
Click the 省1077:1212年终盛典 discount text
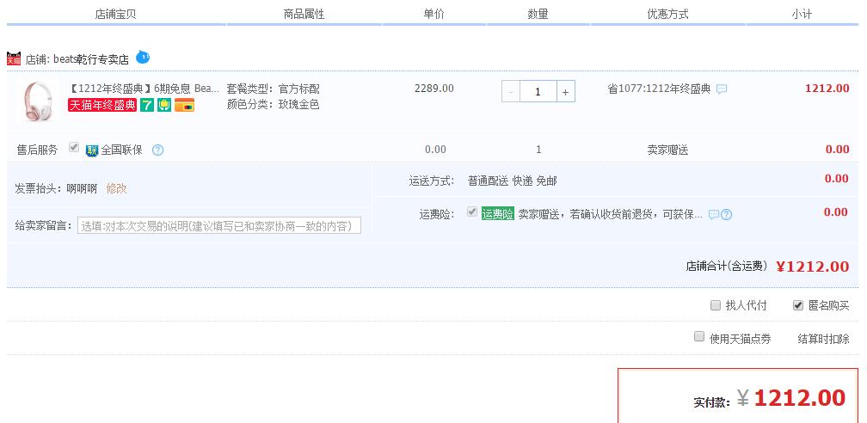coord(659,89)
